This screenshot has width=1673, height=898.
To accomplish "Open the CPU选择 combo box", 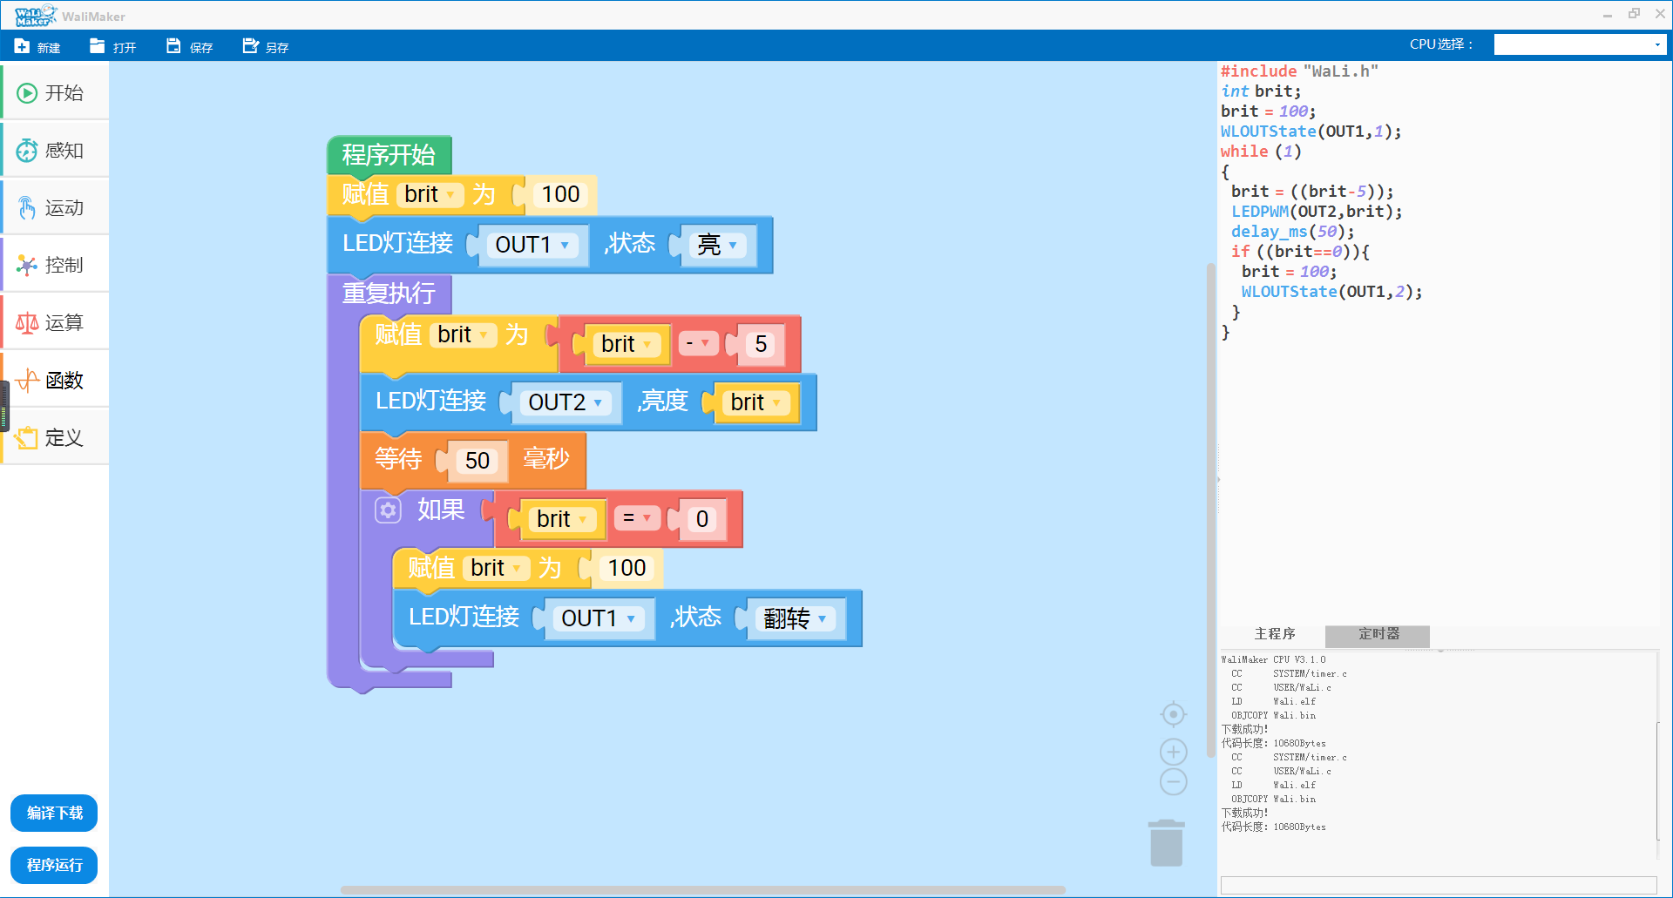I will coord(1579,45).
